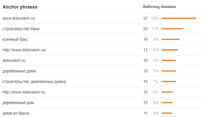202x118 pixels.
Task: Click the 37 referring domains count
Action: (145, 18)
